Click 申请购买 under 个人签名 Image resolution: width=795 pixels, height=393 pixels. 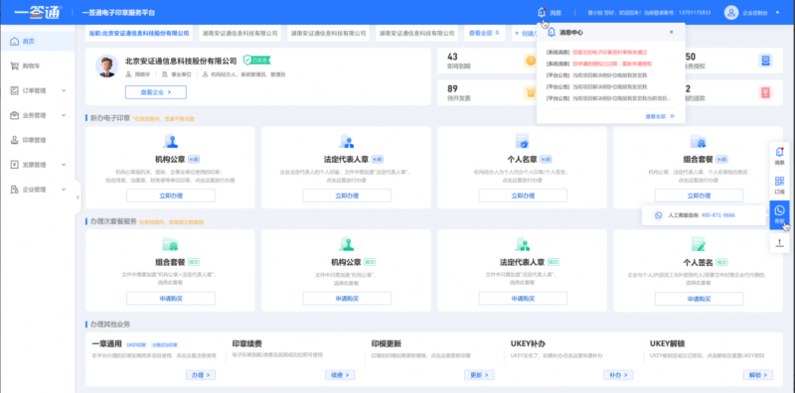pyautogui.click(x=699, y=299)
